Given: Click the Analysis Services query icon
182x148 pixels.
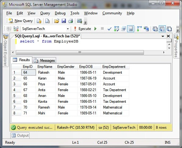Looking at the screenshot, I should coord(48,21).
